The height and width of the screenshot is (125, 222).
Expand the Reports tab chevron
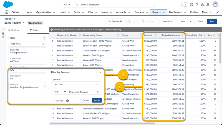click(x=164, y=12)
